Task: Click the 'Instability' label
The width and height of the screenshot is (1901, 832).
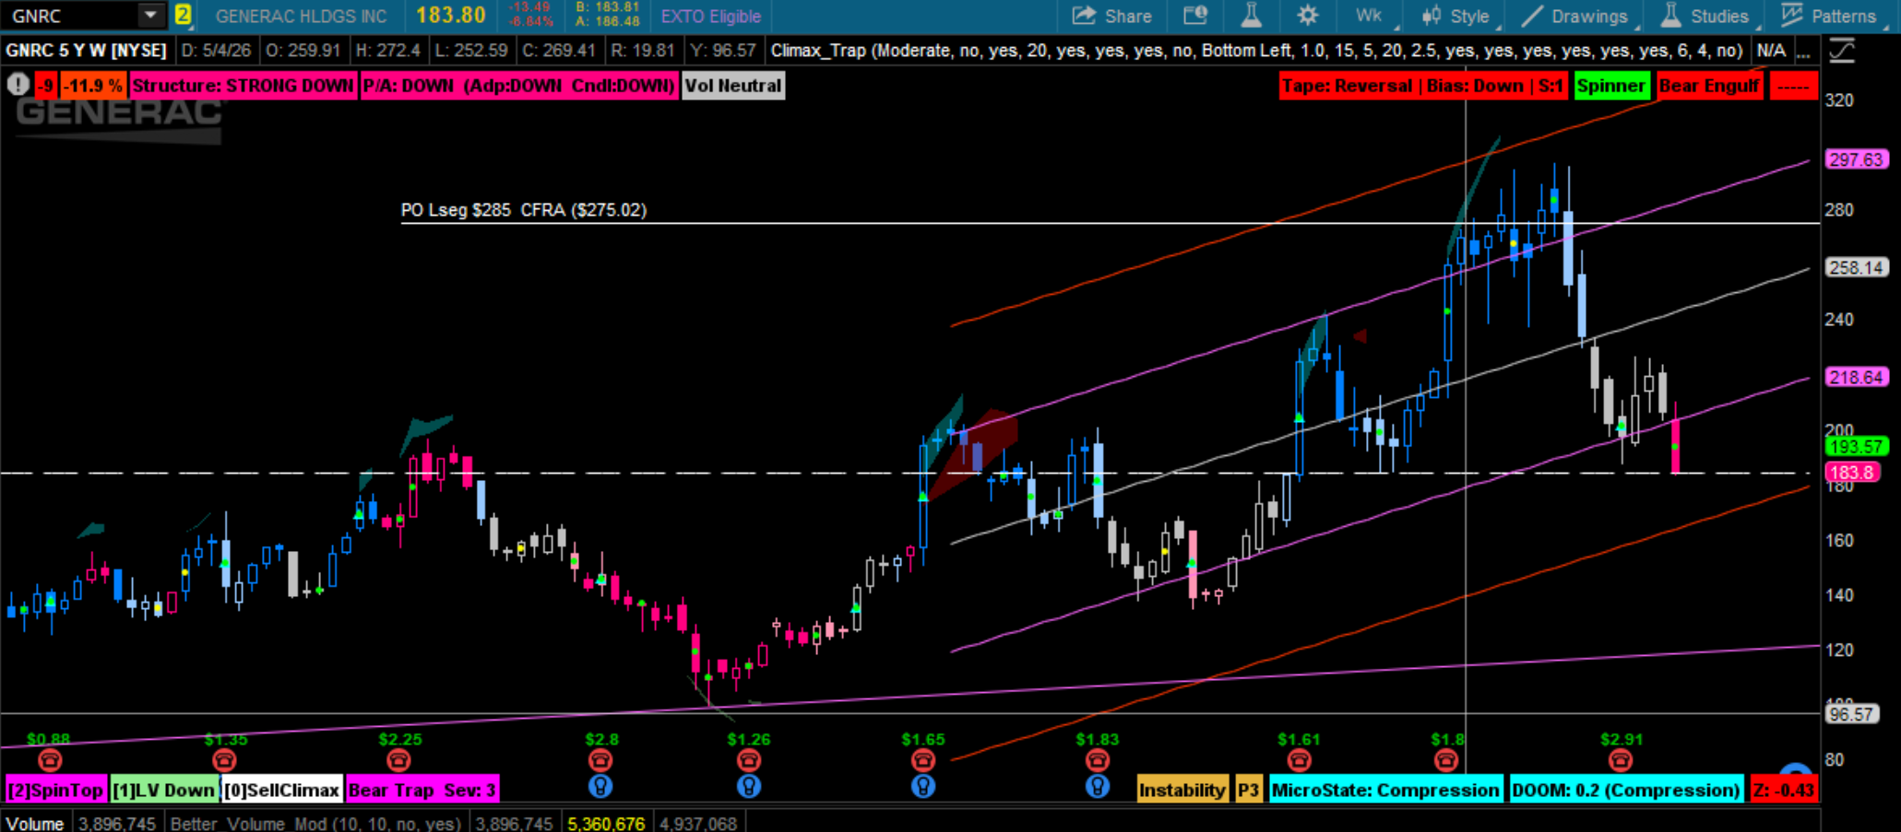Action: [1182, 790]
